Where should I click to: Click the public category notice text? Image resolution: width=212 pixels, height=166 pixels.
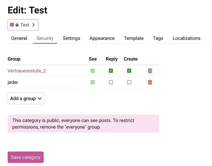73,124
